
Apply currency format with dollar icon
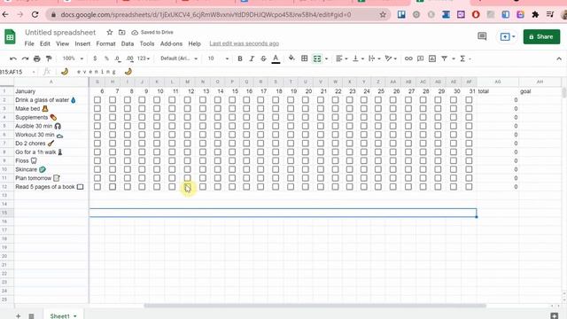point(95,58)
